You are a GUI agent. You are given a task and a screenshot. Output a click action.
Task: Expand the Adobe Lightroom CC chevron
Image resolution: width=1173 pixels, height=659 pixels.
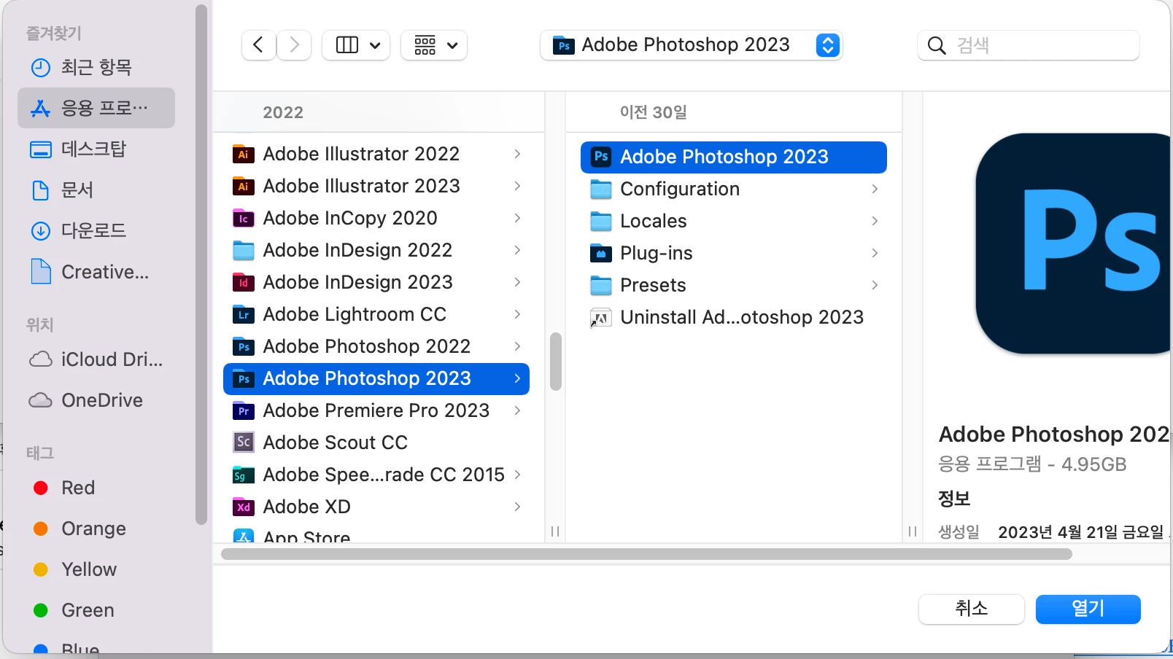pyautogui.click(x=517, y=314)
